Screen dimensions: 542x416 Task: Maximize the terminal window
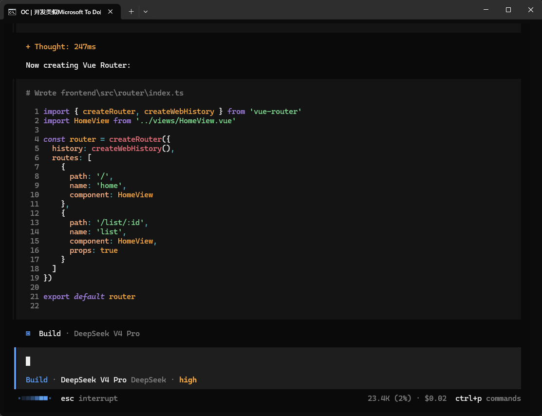pyautogui.click(x=508, y=10)
